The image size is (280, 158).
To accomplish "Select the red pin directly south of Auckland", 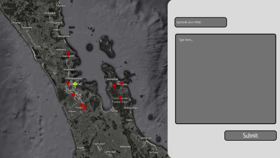I will (x=73, y=95).
